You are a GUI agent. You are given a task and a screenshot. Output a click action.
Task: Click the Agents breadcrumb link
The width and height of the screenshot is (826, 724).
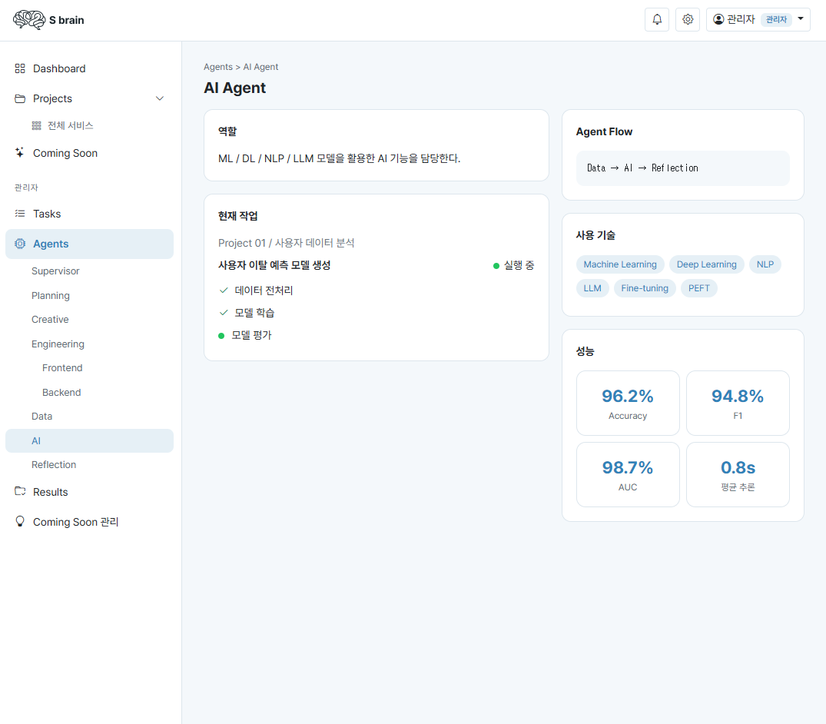click(218, 67)
